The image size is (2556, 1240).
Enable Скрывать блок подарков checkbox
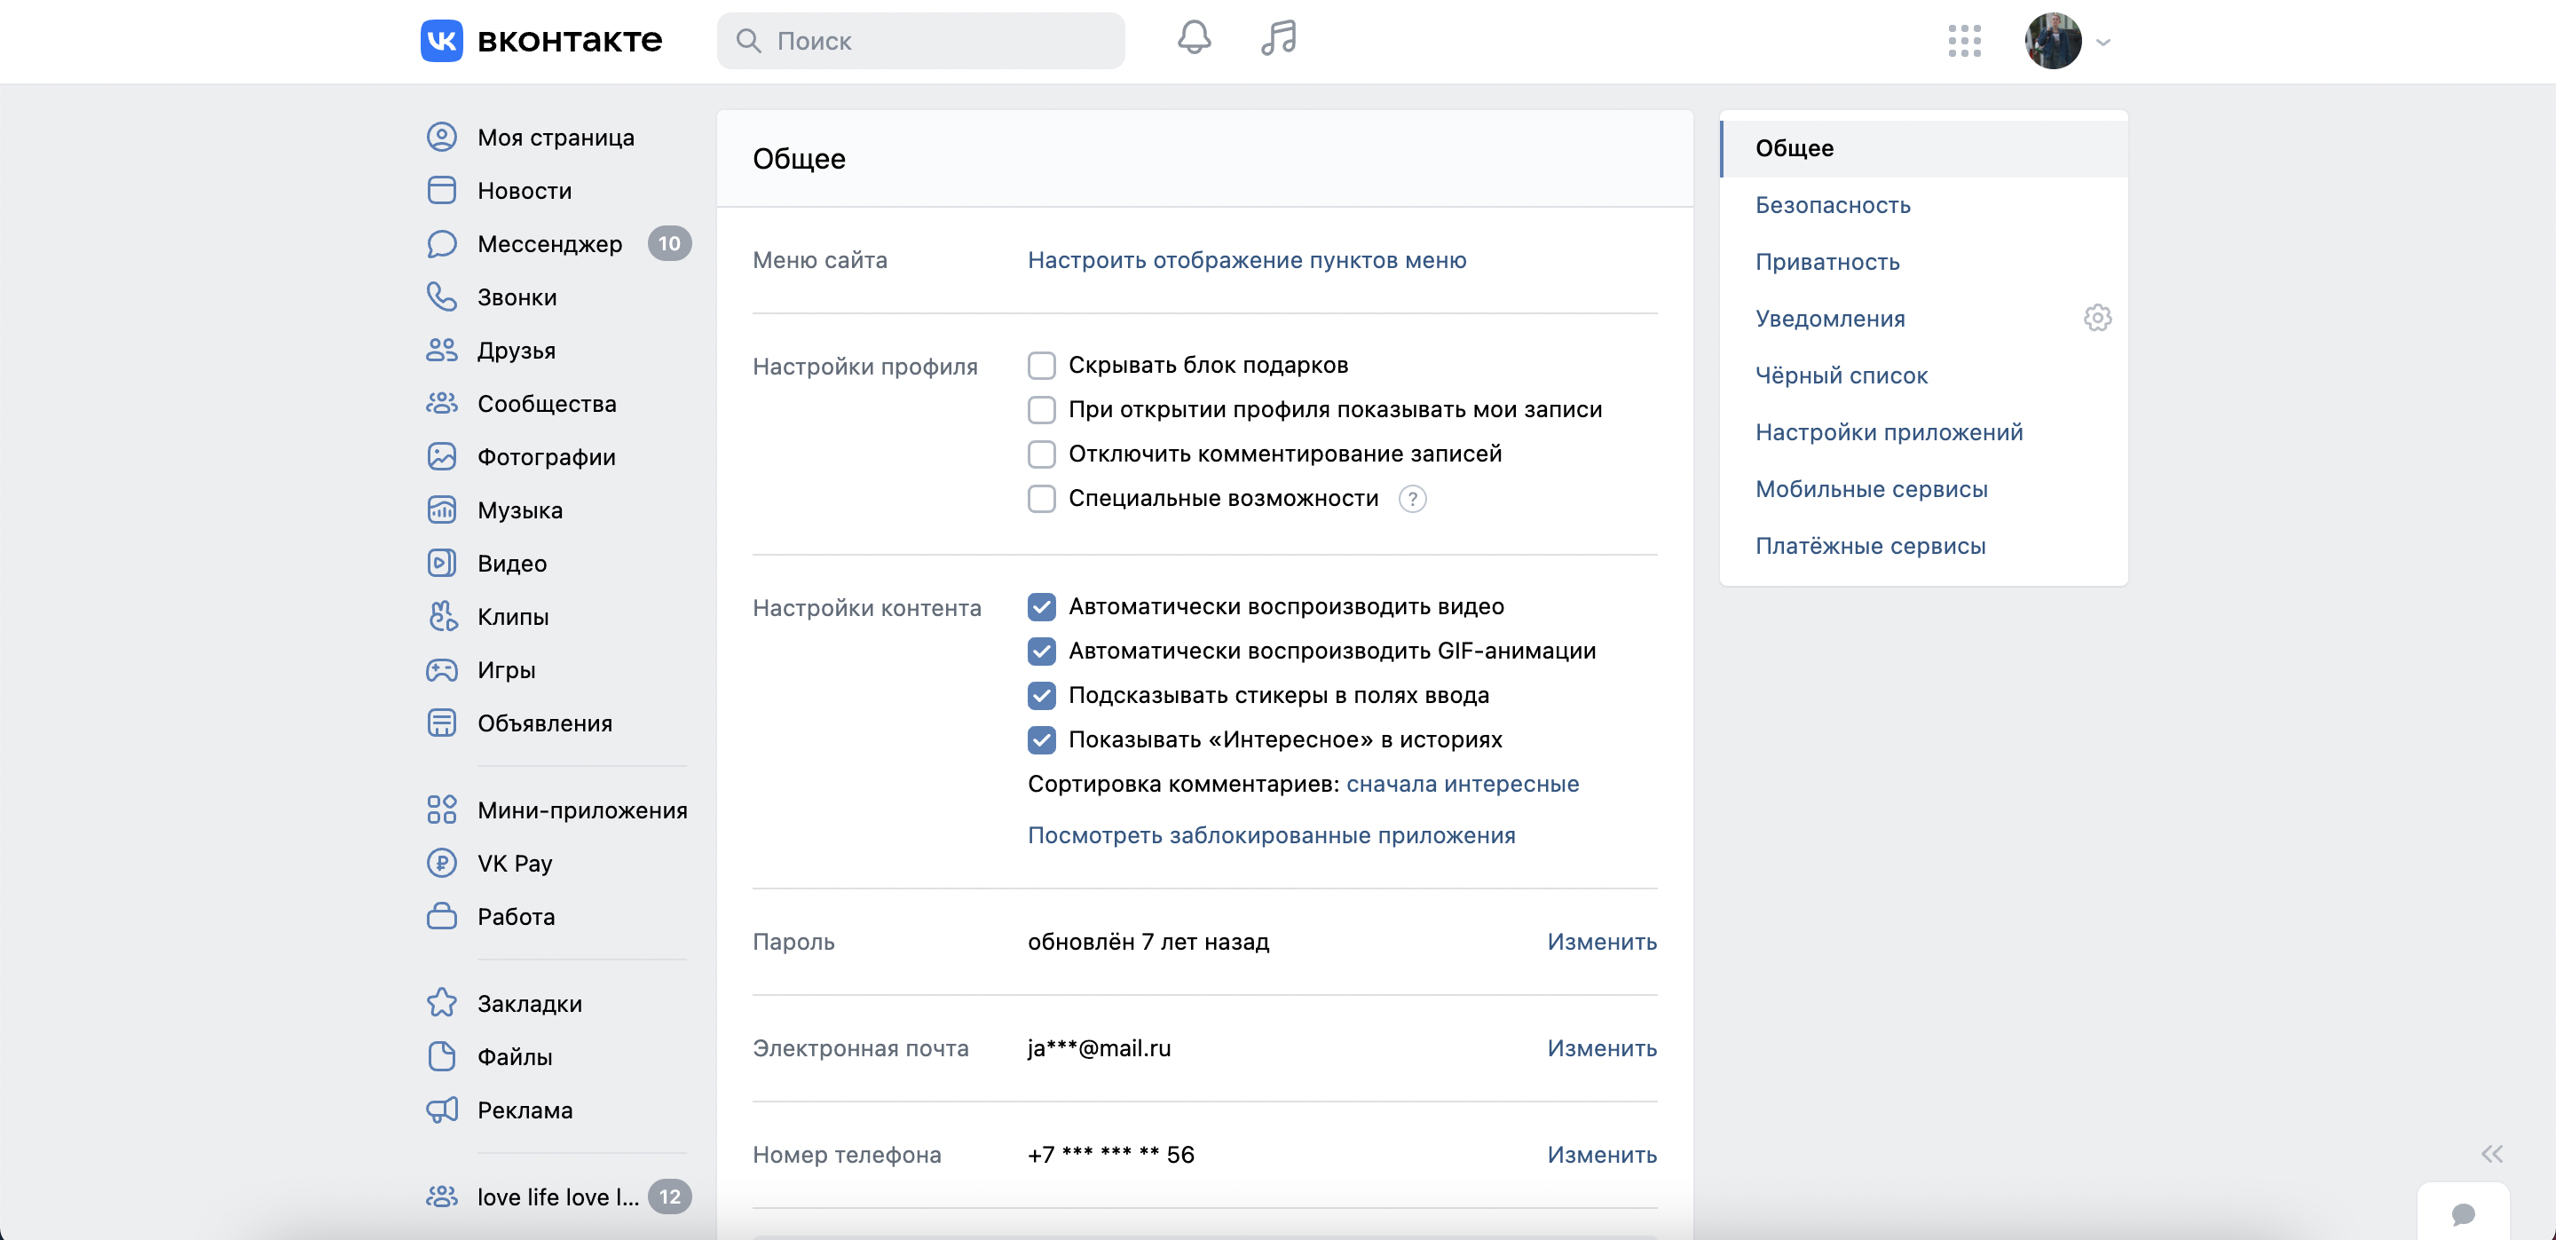point(1041,365)
